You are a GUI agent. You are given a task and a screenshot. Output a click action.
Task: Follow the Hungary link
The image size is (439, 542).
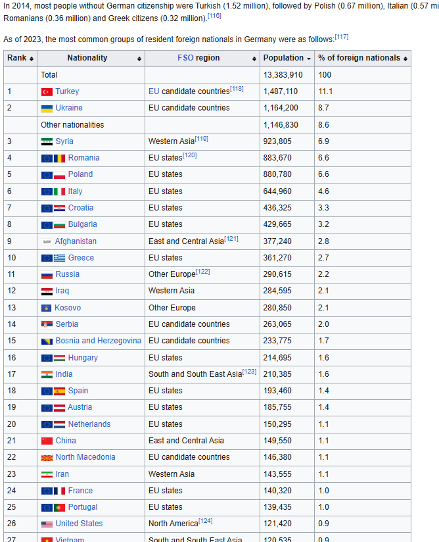point(83,358)
